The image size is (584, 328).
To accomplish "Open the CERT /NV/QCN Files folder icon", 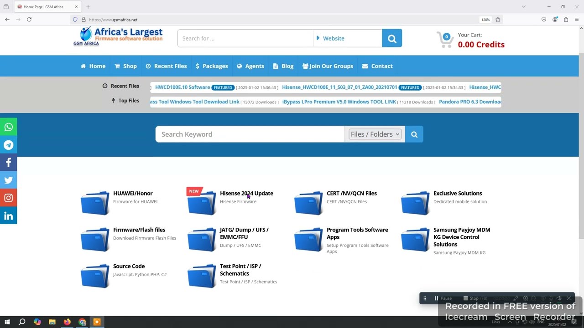I will (308, 203).
